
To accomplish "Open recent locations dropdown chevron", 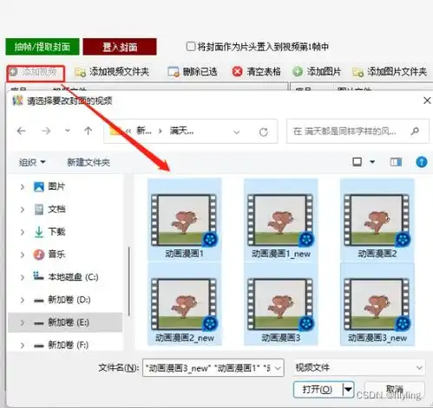I will 68,131.
